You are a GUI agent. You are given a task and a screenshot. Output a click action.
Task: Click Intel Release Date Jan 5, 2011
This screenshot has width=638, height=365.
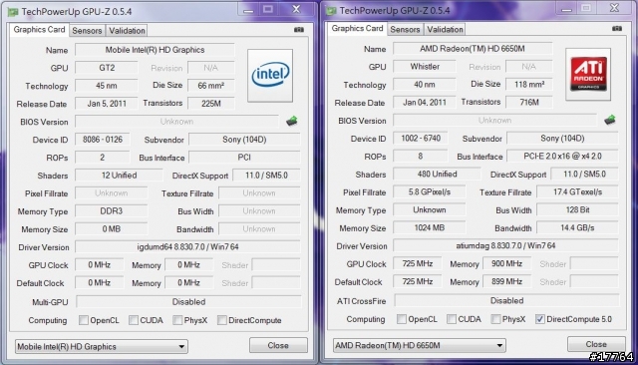click(x=107, y=104)
